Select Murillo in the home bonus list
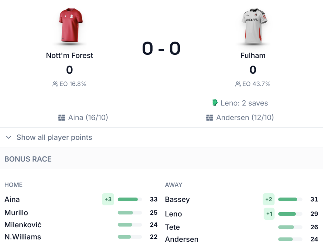The image size is (323, 250). pos(16,213)
